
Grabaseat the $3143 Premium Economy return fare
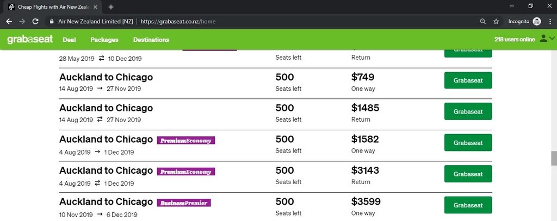pyautogui.click(x=468, y=174)
